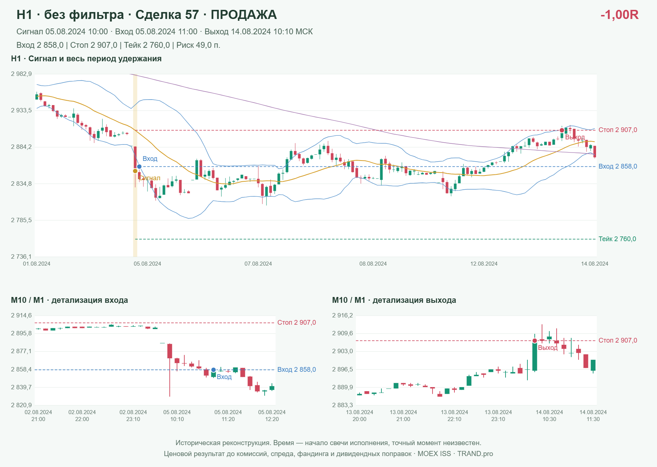Click the 05.08.2024 date on main chart axis
Screen dimensions: 657x467
[x=147, y=264]
